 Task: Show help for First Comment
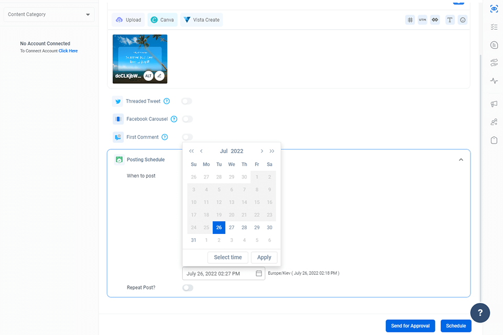[165, 137]
